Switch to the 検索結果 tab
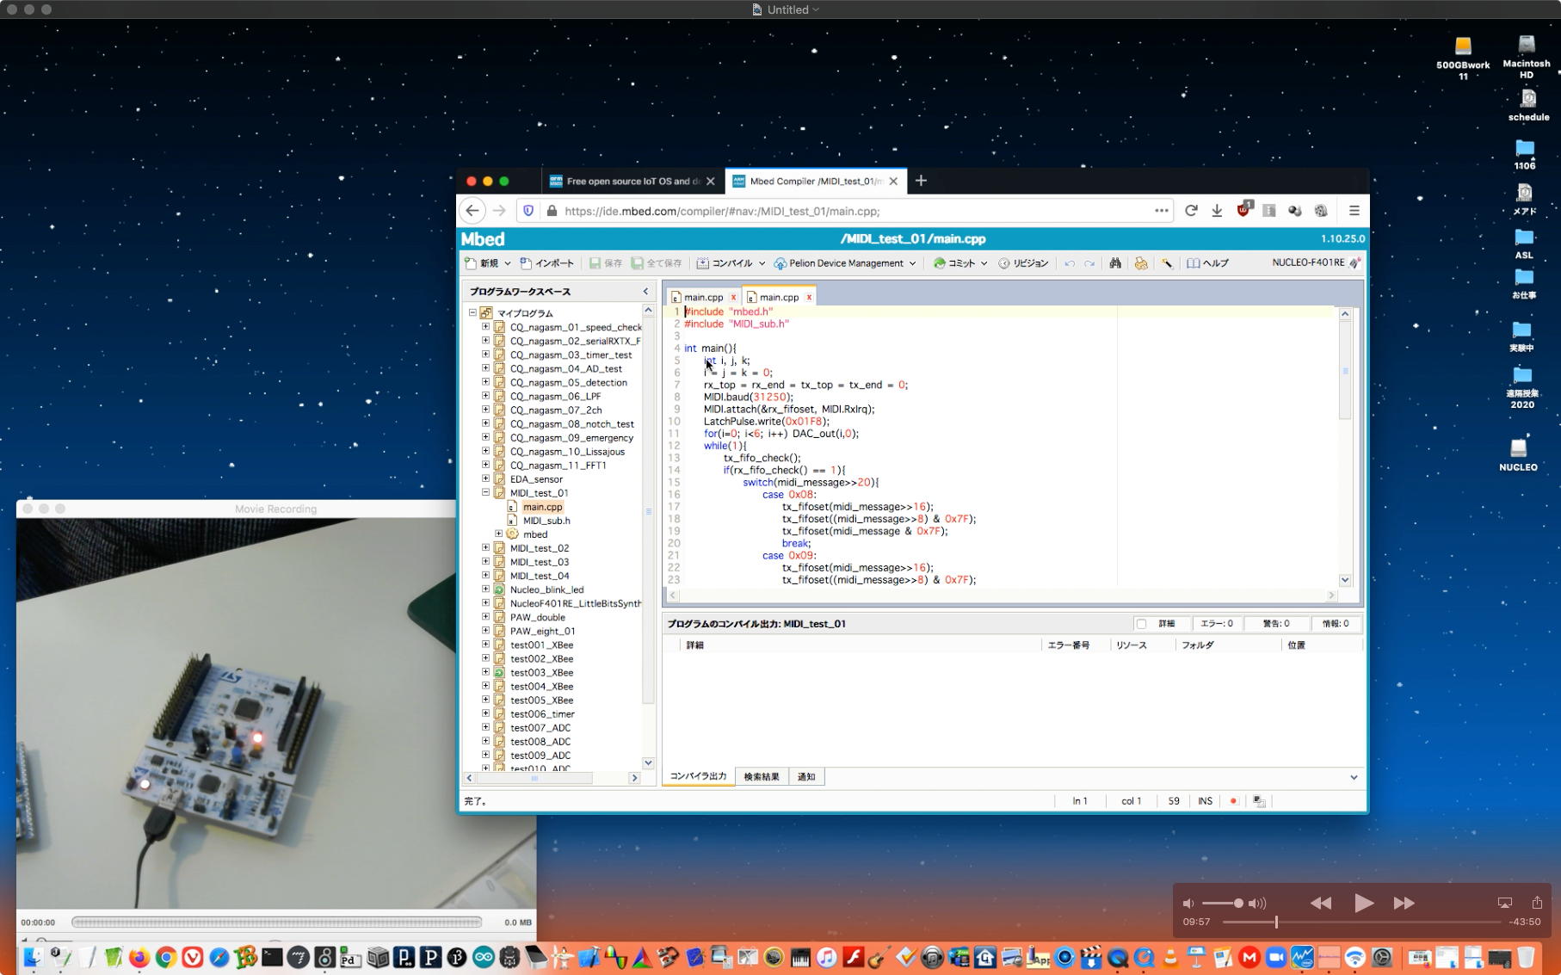 pyautogui.click(x=761, y=777)
